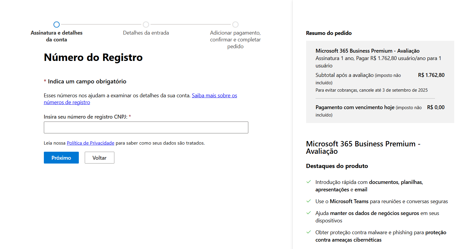This screenshot has width=467, height=249.
Task: Click the Voltar button
Action: [100, 158]
